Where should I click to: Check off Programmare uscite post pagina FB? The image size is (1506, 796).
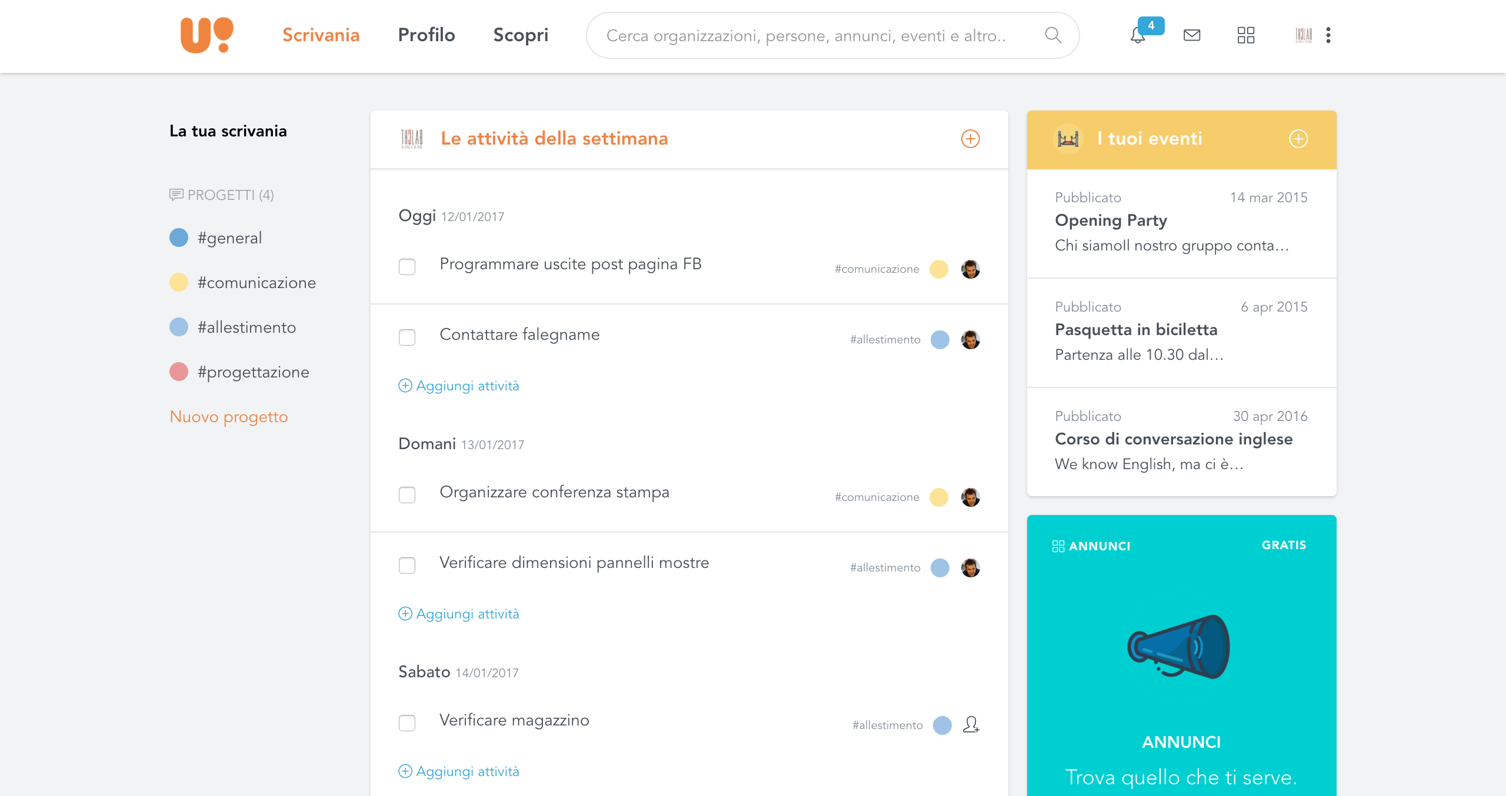[407, 267]
